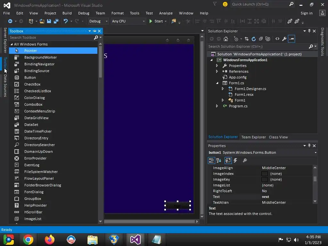Screen dimensions: 328x246
Task: Switch to the Team Explorer tab
Action: pos(254,137)
